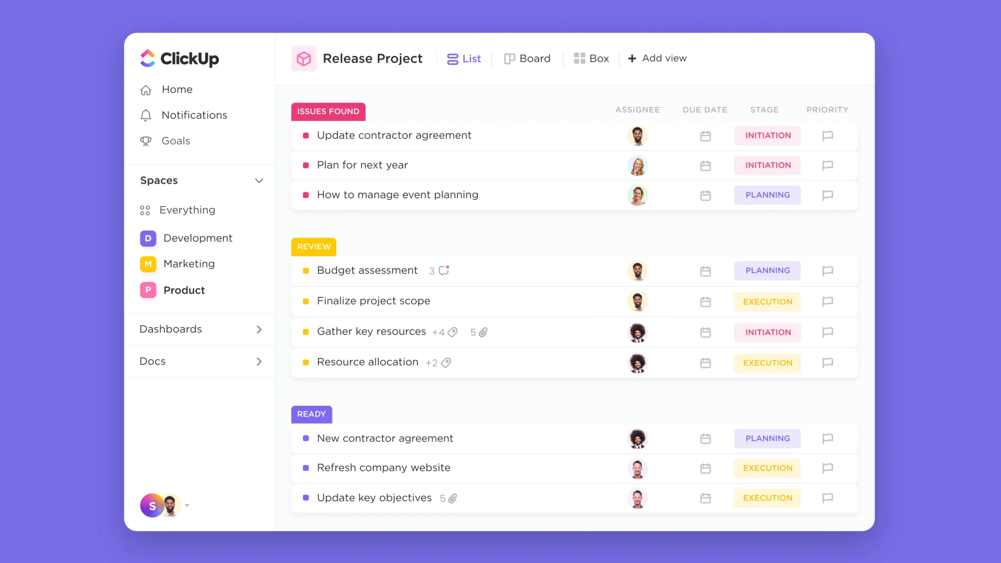This screenshot has height=563, width=1001.
Task: Toggle priority flag on Budget assessment
Action: pyautogui.click(x=828, y=270)
